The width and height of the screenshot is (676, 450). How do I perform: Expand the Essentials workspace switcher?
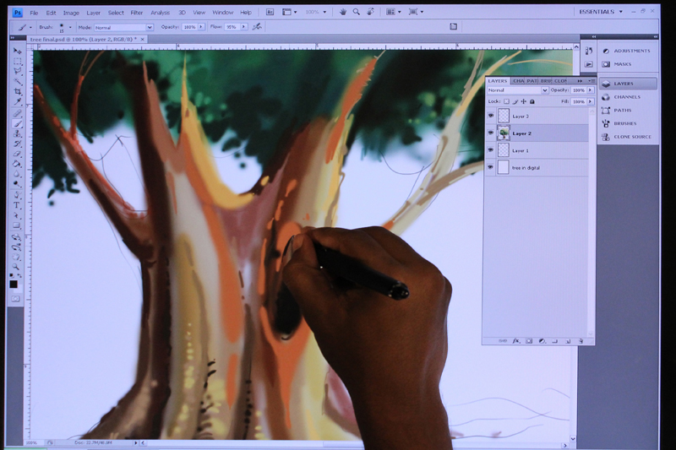pos(601,12)
